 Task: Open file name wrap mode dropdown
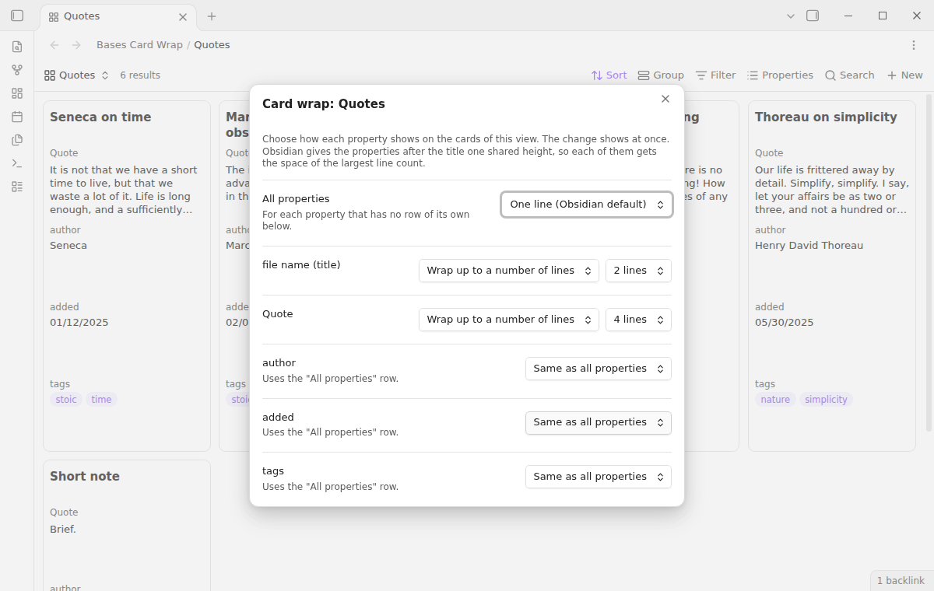point(509,271)
